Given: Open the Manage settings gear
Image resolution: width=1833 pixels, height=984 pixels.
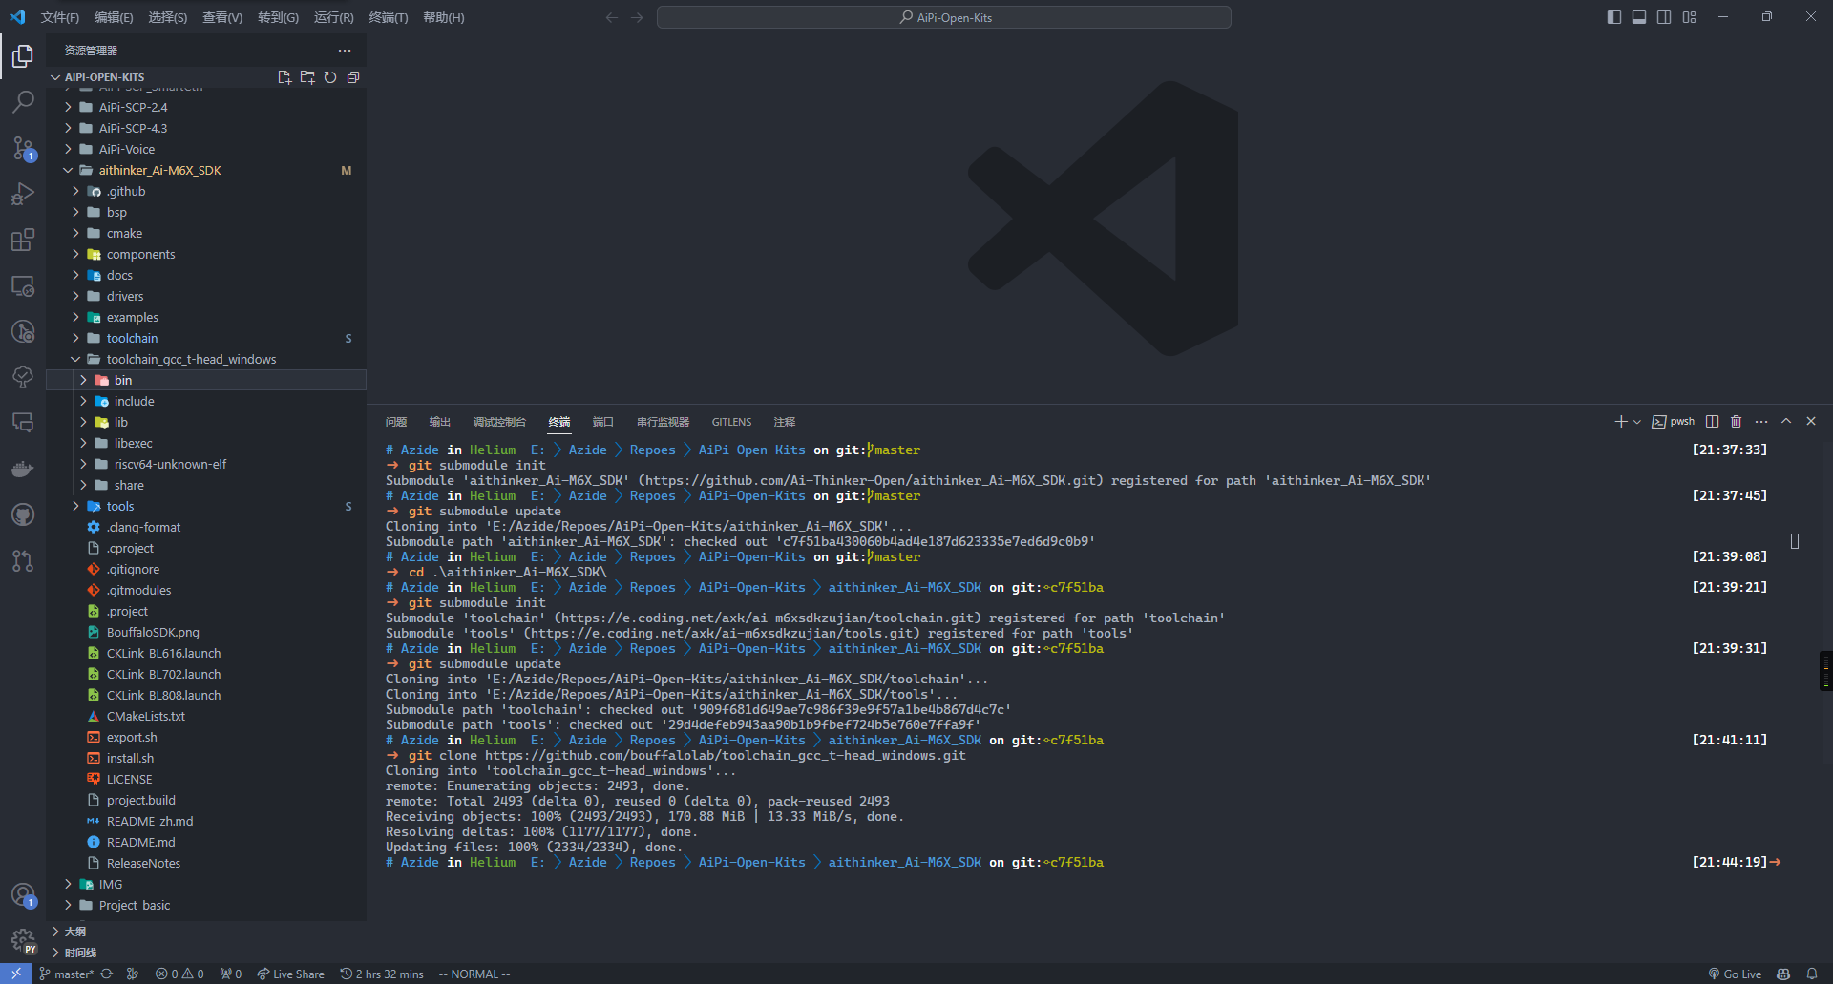Looking at the screenshot, I should (x=23, y=941).
